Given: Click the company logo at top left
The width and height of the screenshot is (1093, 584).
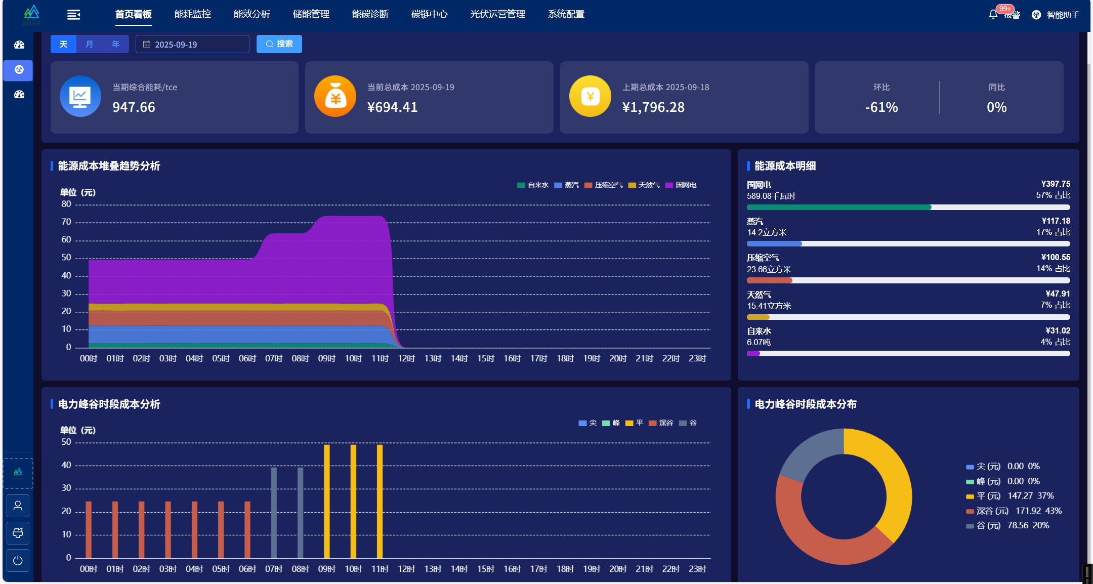Looking at the screenshot, I should (x=31, y=15).
